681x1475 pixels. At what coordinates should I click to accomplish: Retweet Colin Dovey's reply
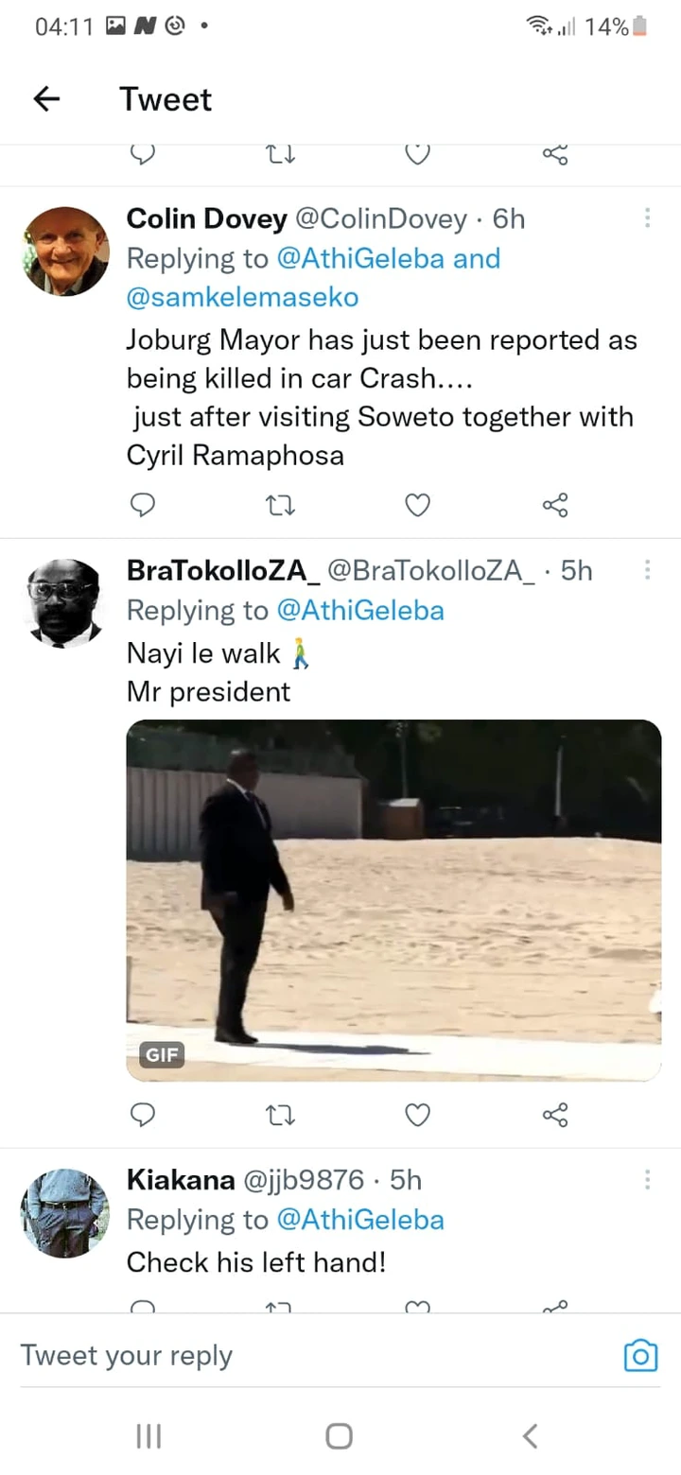click(x=280, y=507)
